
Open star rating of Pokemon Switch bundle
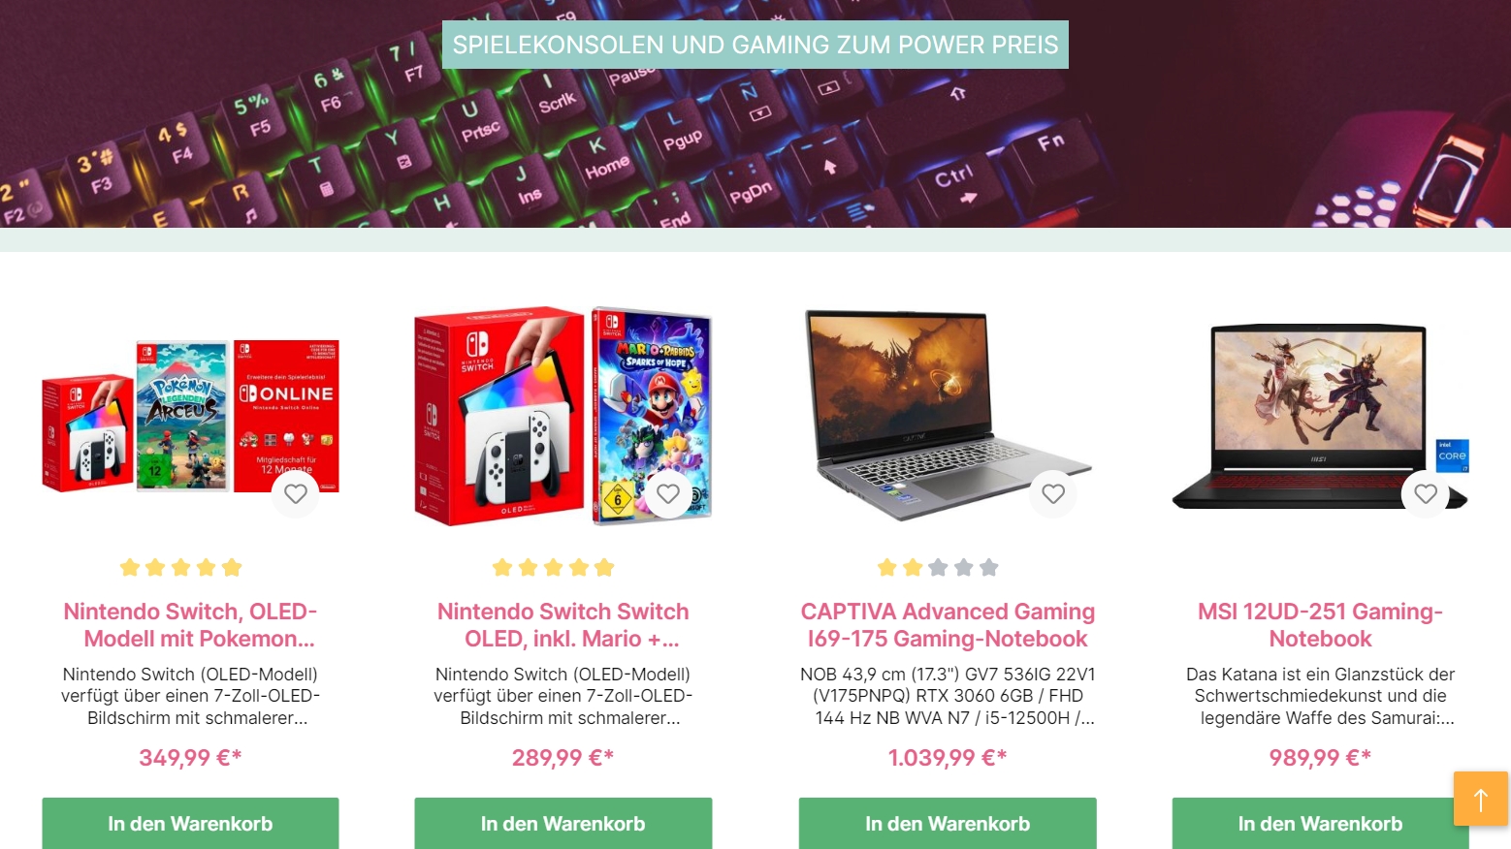pos(180,567)
